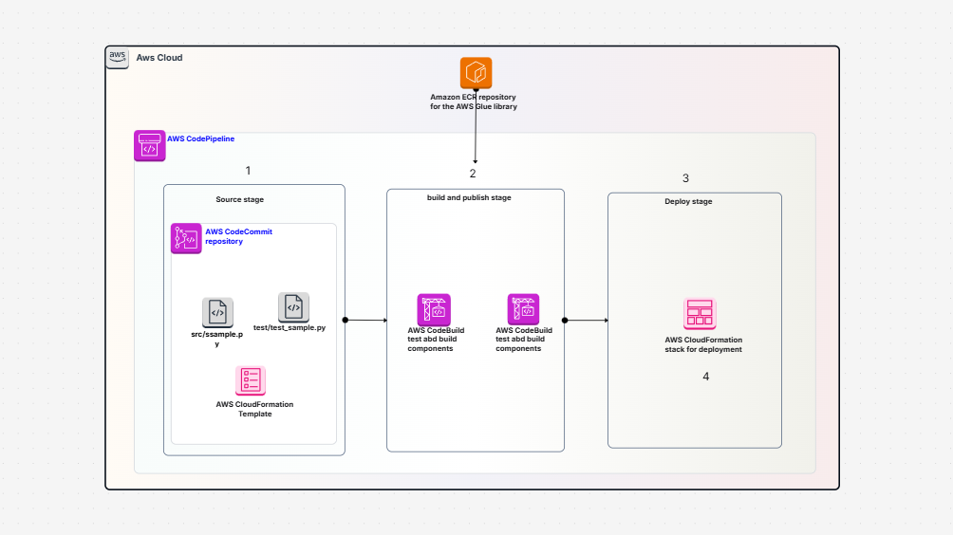Select the CloudFormation stack icon
953x535 pixels.
coord(700,313)
